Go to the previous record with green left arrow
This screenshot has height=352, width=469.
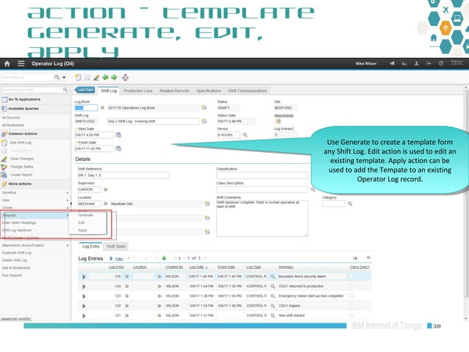(x=105, y=77)
